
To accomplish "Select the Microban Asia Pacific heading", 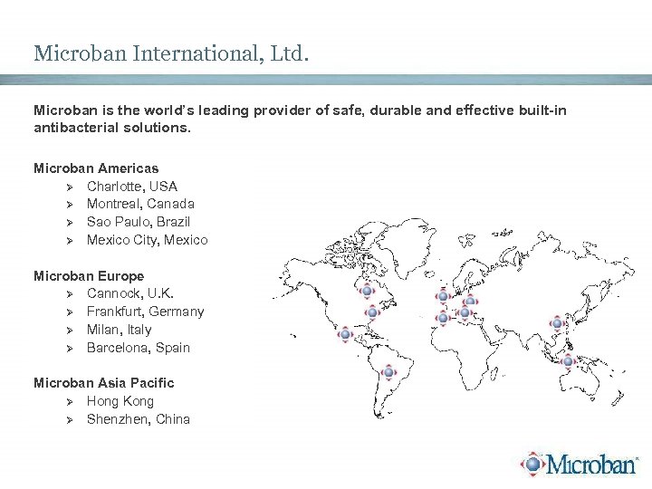I will [104, 383].
